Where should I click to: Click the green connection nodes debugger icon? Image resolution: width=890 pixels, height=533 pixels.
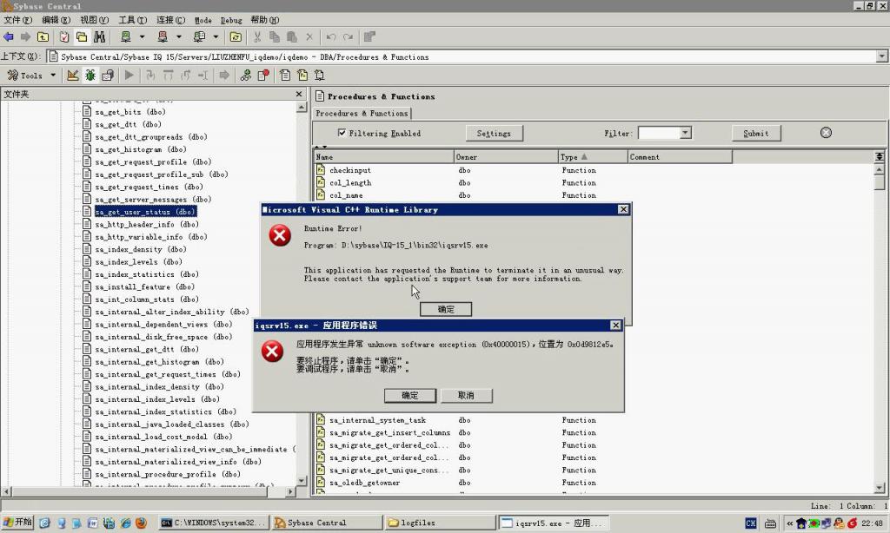tap(246, 75)
